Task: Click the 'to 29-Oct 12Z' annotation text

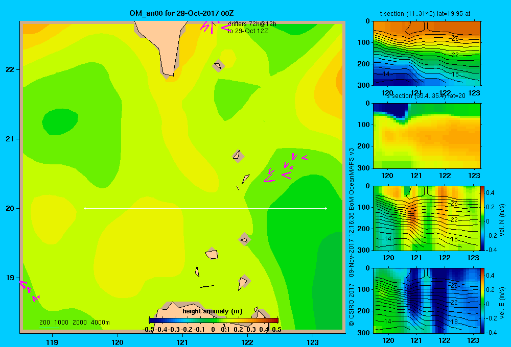Action: 248,31
